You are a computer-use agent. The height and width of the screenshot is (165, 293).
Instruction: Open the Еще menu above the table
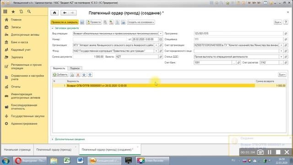[282, 75]
